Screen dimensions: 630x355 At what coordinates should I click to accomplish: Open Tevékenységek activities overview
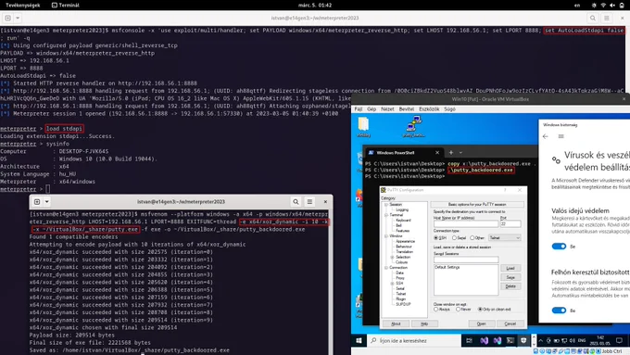tap(22, 6)
